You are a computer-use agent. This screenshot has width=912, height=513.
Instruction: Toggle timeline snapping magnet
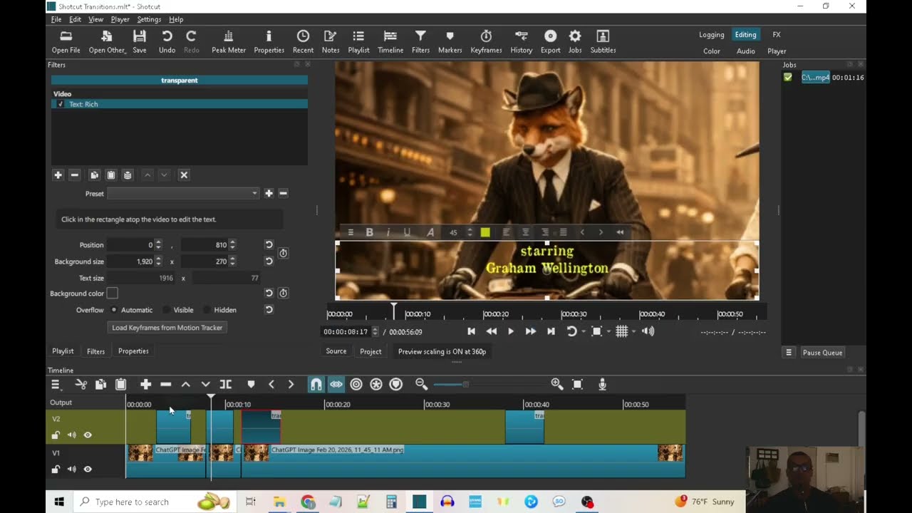click(316, 384)
